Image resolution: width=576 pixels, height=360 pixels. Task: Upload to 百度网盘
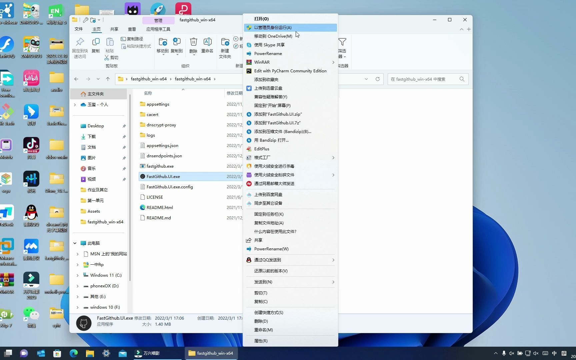[x=290, y=195]
